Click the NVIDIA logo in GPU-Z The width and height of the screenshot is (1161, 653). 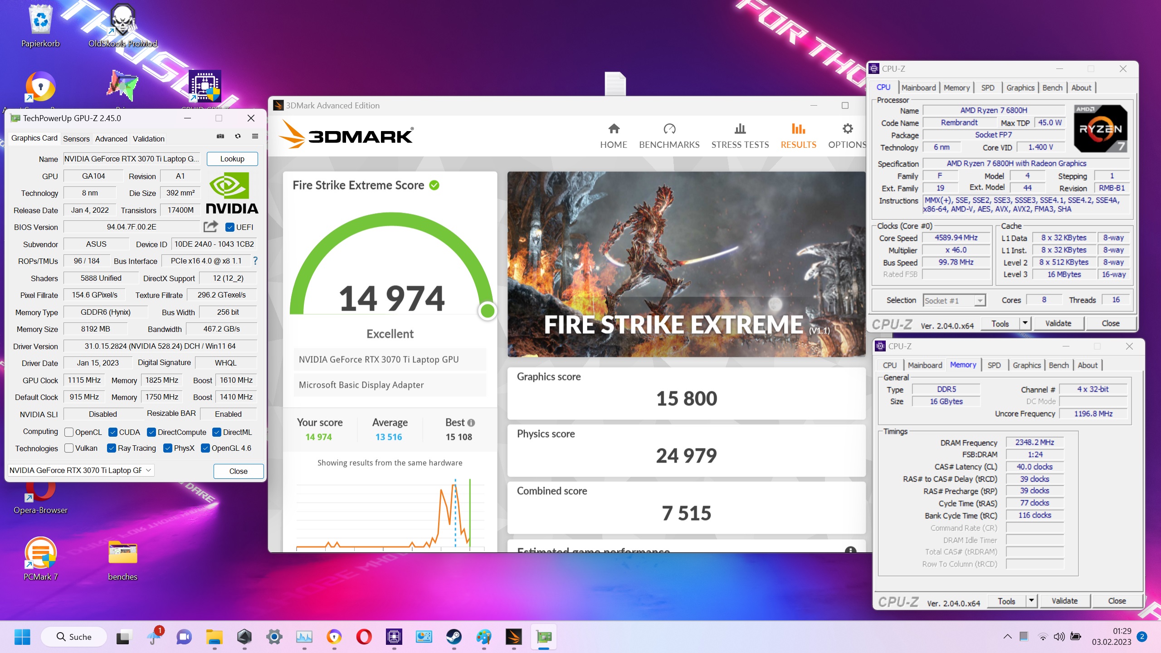coord(232,192)
